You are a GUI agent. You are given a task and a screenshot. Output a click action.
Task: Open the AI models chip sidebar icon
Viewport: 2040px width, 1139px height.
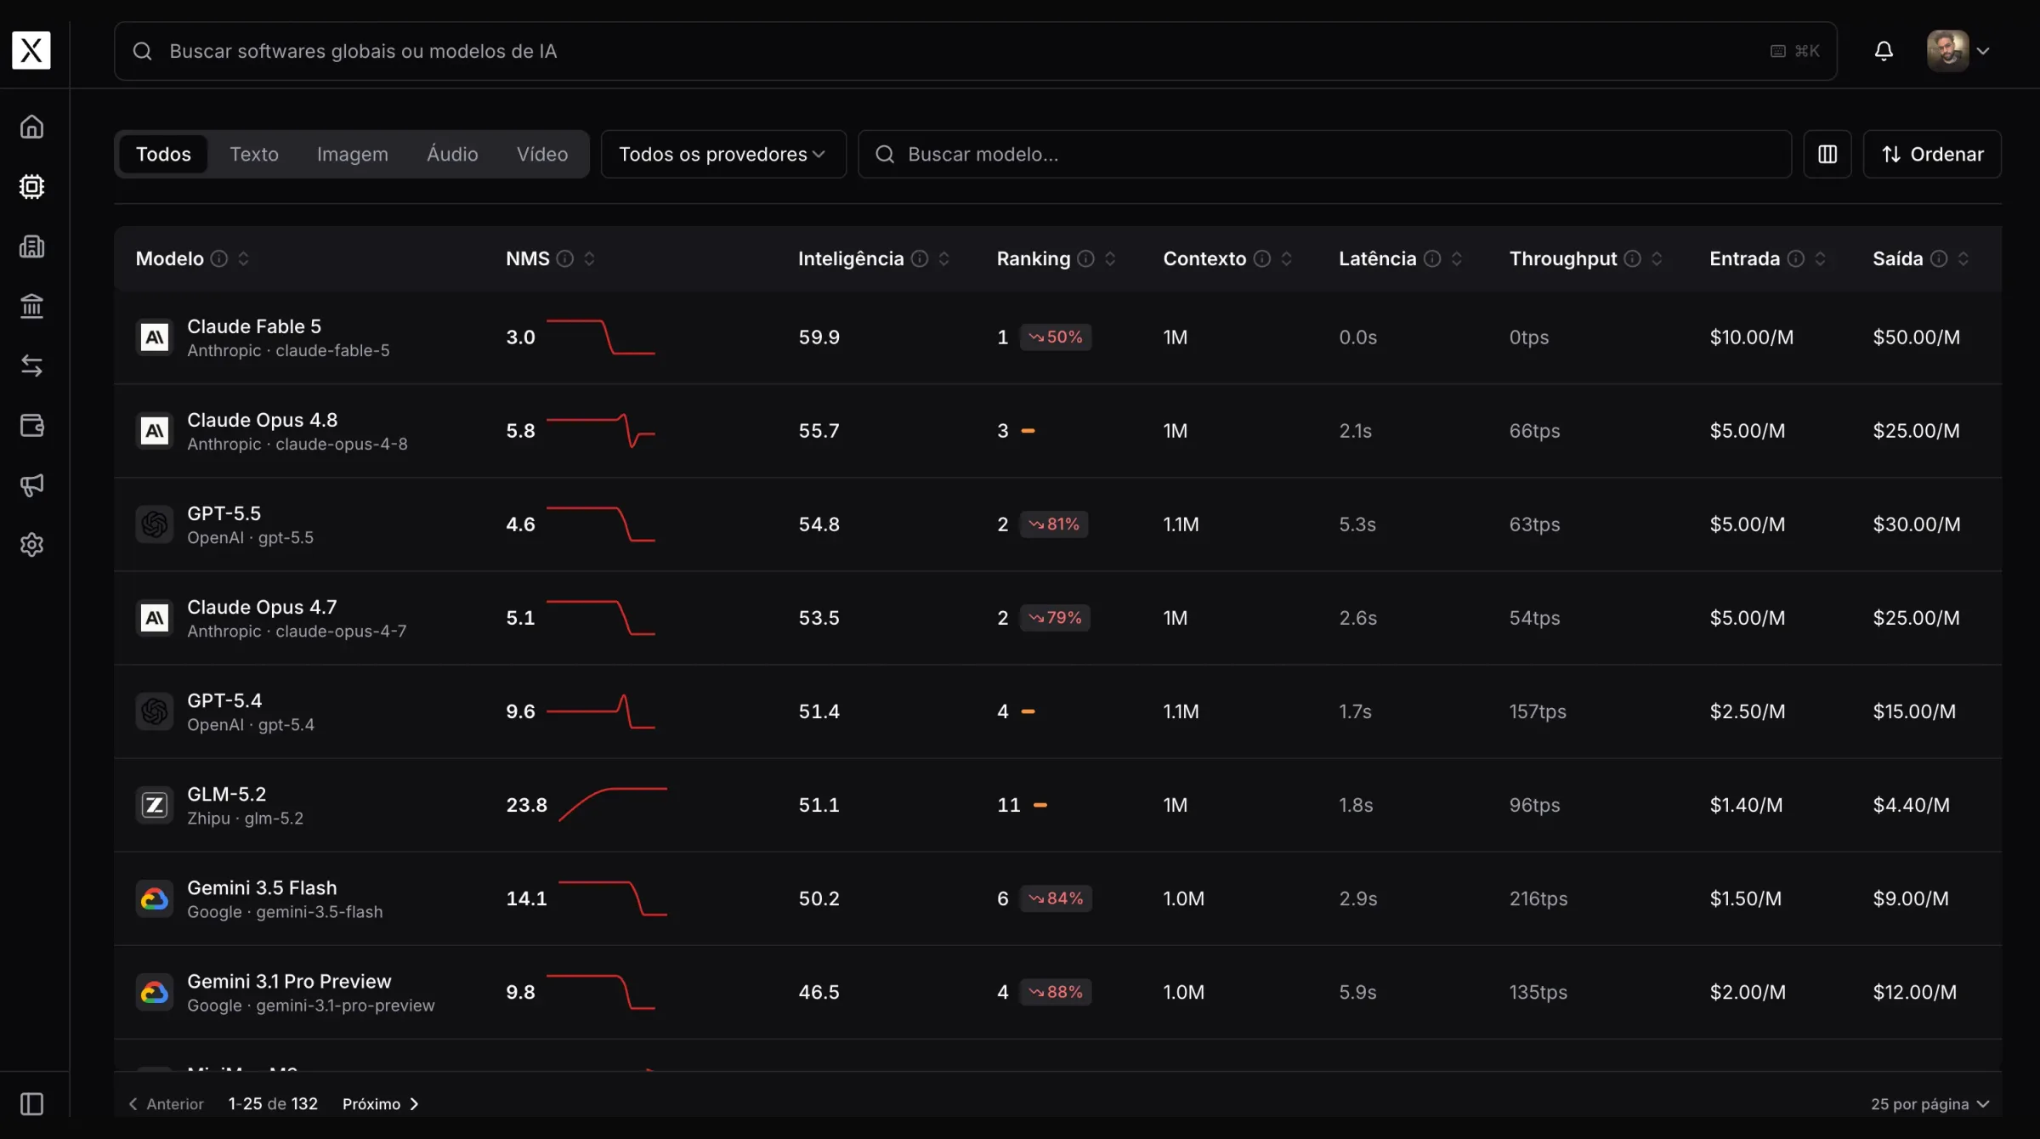click(31, 186)
